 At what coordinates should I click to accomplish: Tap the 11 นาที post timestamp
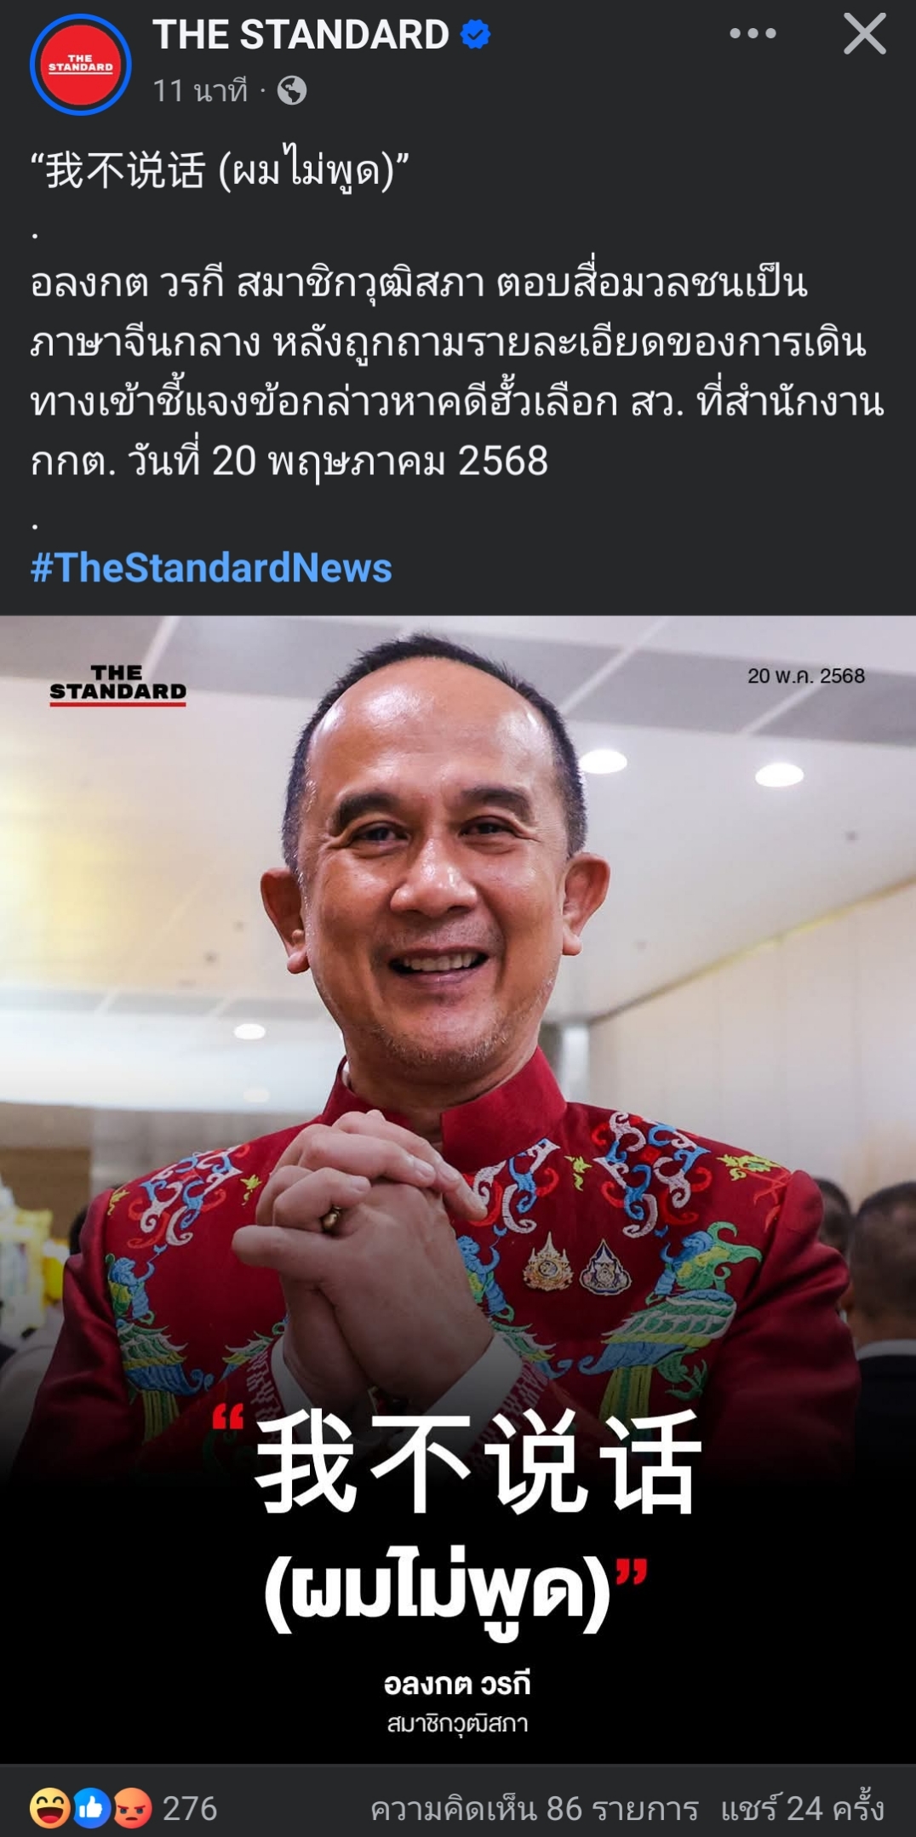(x=201, y=90)
